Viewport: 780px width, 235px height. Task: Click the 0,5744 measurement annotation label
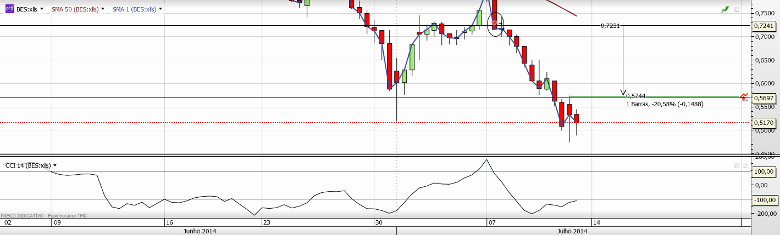click(x=636, y=96)
